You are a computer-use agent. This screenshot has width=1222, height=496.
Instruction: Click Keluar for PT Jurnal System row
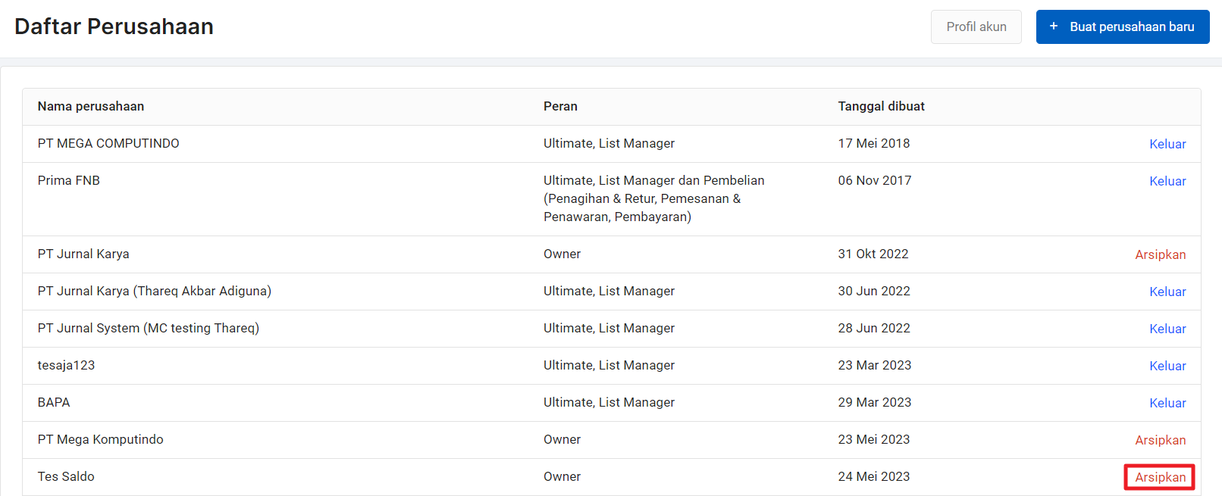coord(1167,329)
